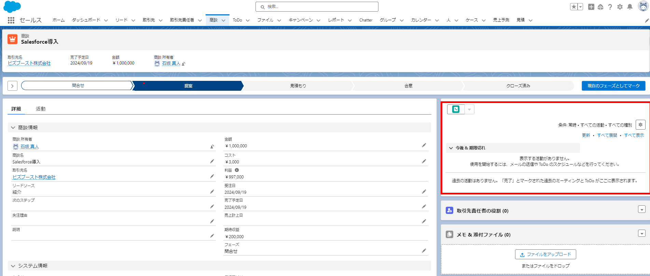The width and height of the screenshot is (650, 276).
Task: Click 更新 link in activity panel
Action: tap(586, 135)
